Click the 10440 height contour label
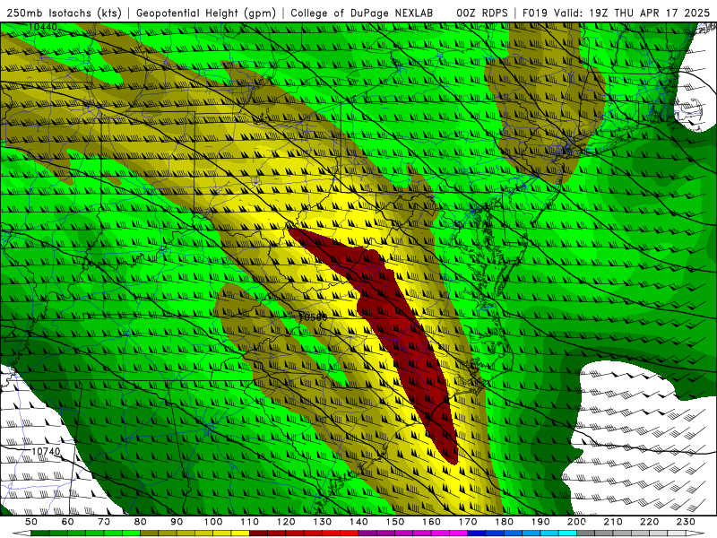This screenshot has height=538, width=717. tap(42, 27)
